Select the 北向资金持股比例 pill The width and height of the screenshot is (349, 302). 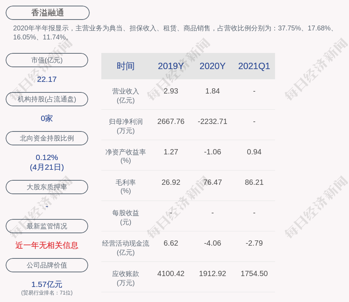(x=47, y=138)
